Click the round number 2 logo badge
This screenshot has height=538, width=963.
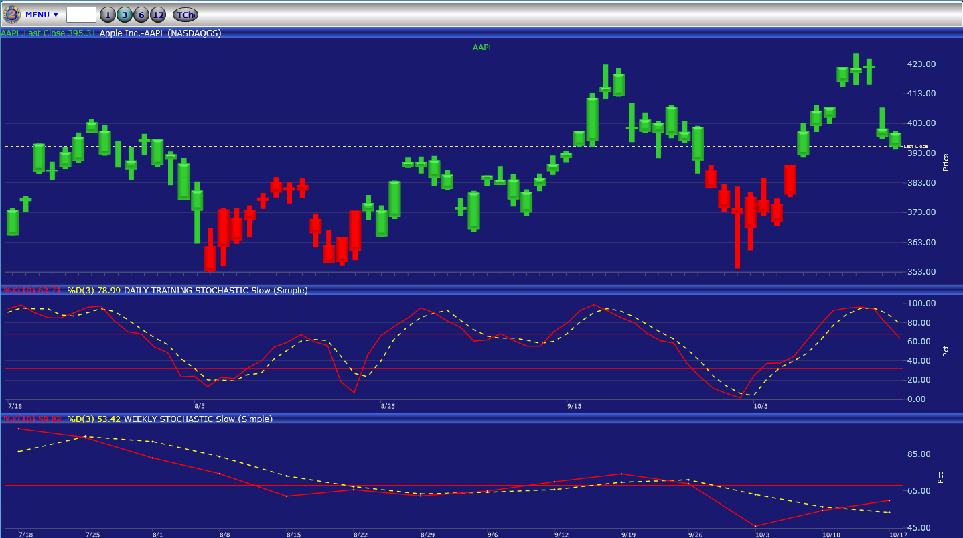[x=12, y=14]
